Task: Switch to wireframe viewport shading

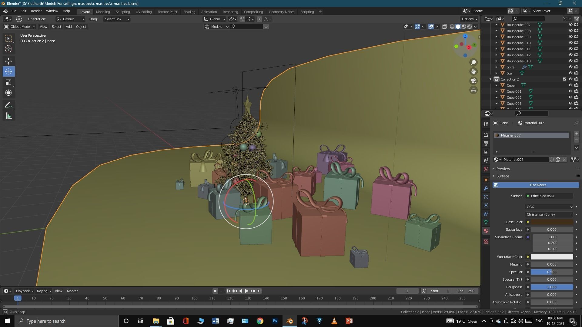Action: point(452,27)
